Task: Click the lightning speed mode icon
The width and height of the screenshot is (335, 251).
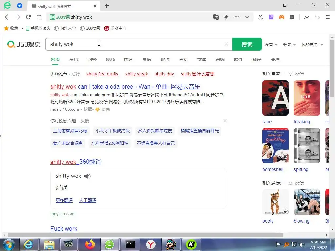Action: [x=226, y=17]
